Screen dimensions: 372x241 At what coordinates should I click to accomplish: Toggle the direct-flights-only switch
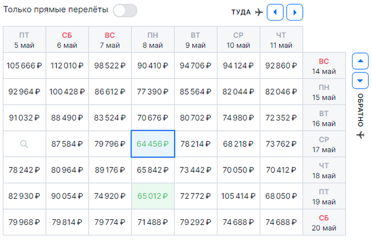[x=125, y=10]
